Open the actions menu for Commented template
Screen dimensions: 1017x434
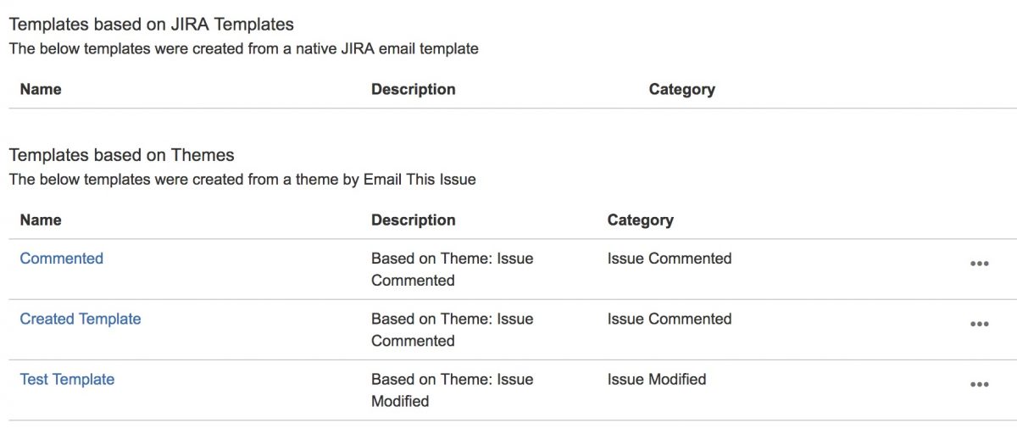(979, 264)
